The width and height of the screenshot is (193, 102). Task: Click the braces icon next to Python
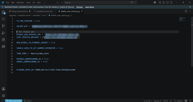tap(175, 101)
